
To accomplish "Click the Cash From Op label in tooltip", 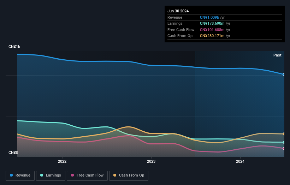I will tap(180, 36).
